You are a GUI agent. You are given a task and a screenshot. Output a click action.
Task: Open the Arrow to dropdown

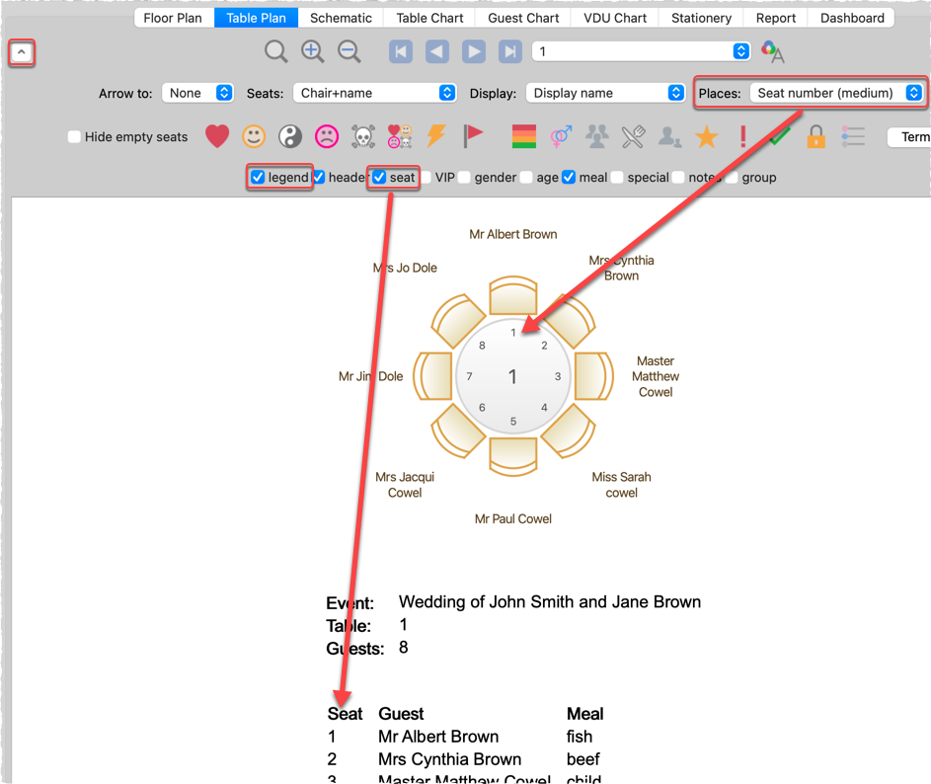pos(197,93)
